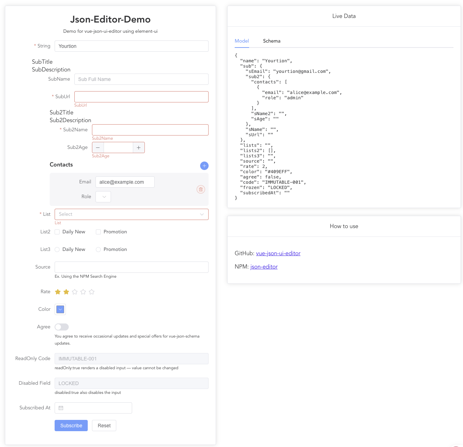Viewport: 463px width, 447px height.
Task: Set Rate to four stars
Action: pos(83,292)
